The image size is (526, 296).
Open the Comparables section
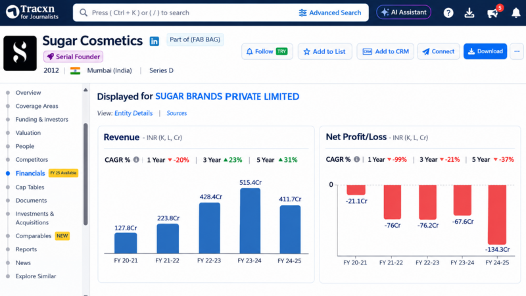pos(34,236)
